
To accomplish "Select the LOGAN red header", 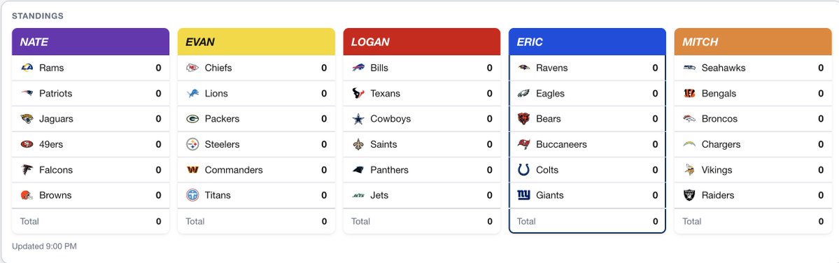I will (422, 42).
